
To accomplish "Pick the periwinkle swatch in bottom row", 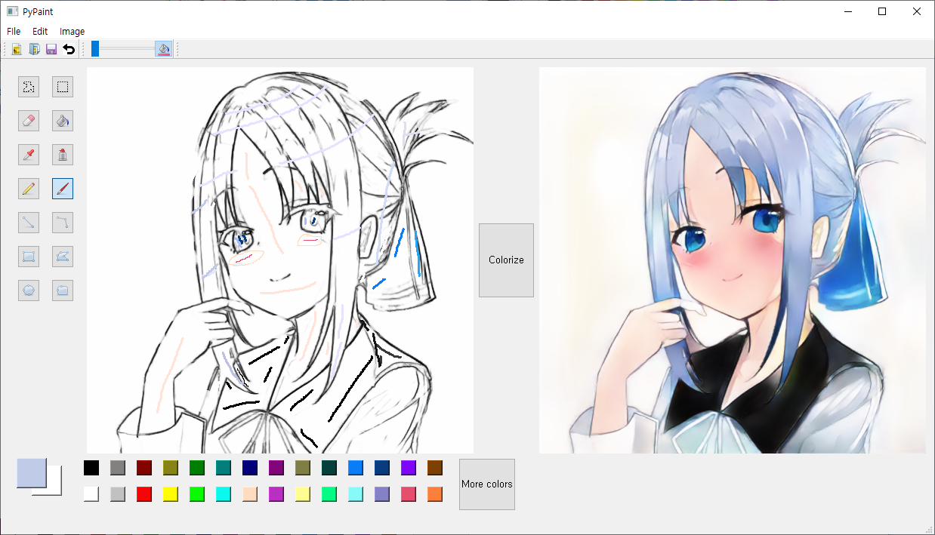I will click(x=382, y=494).
